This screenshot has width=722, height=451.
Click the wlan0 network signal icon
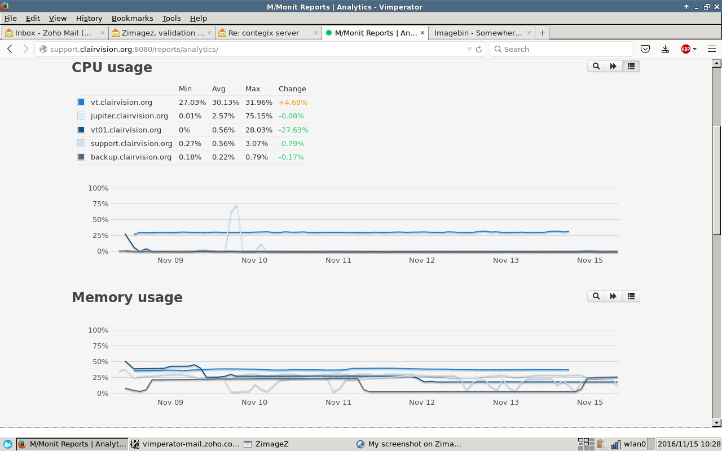pos(615,444)
